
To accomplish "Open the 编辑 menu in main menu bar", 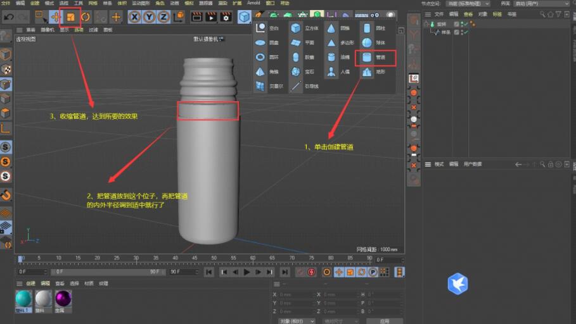I will click(20, 3).
